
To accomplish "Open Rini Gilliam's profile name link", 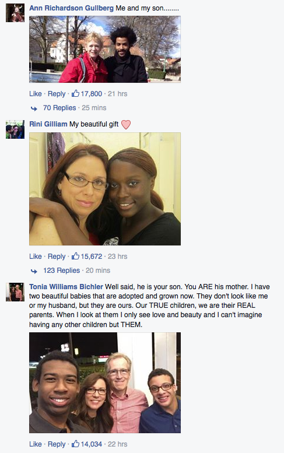I will point(48,124).
